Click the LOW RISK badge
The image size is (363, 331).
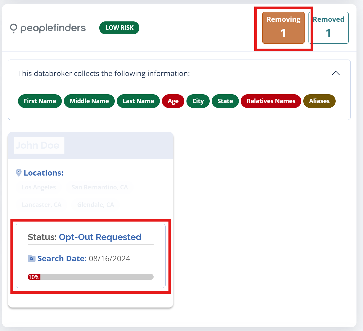pos(119,28)
